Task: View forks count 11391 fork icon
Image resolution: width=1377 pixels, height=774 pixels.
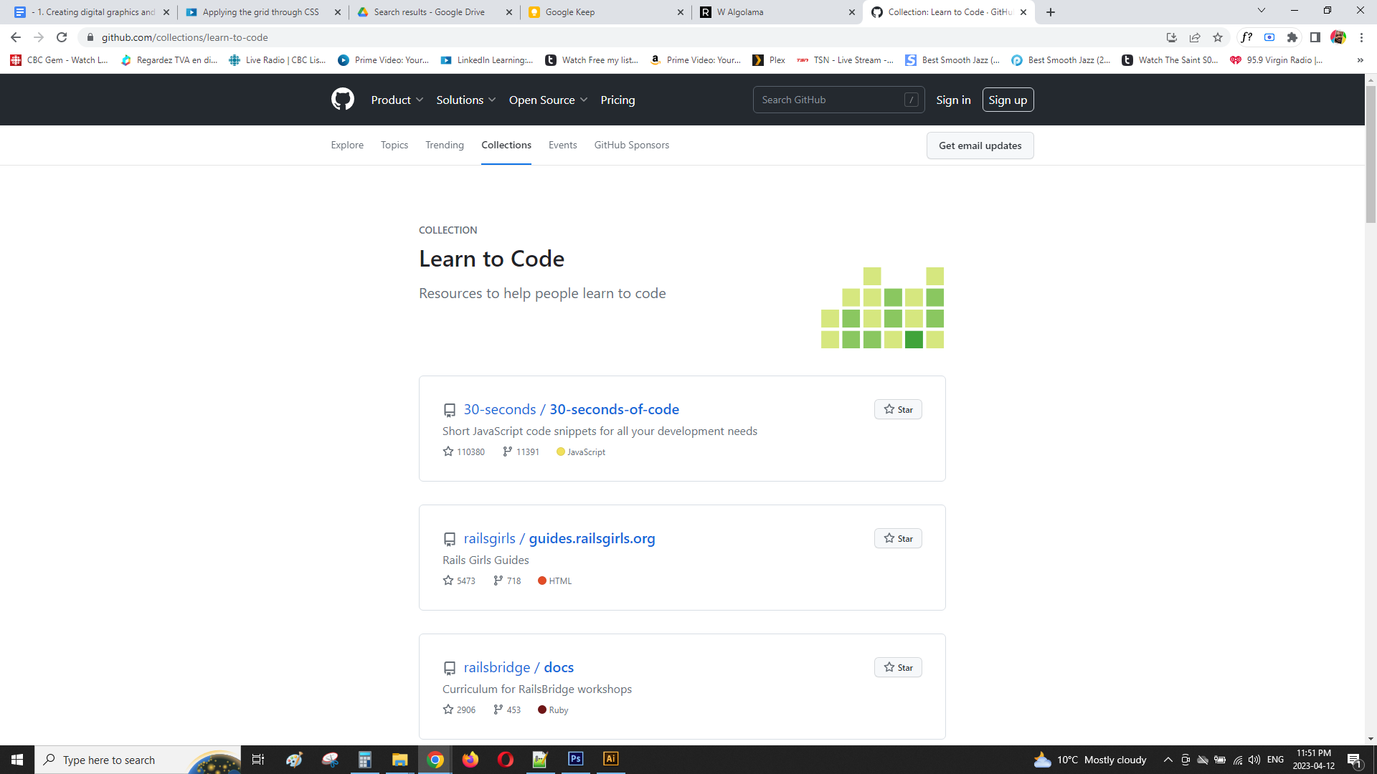Action: tap(507, 451)
